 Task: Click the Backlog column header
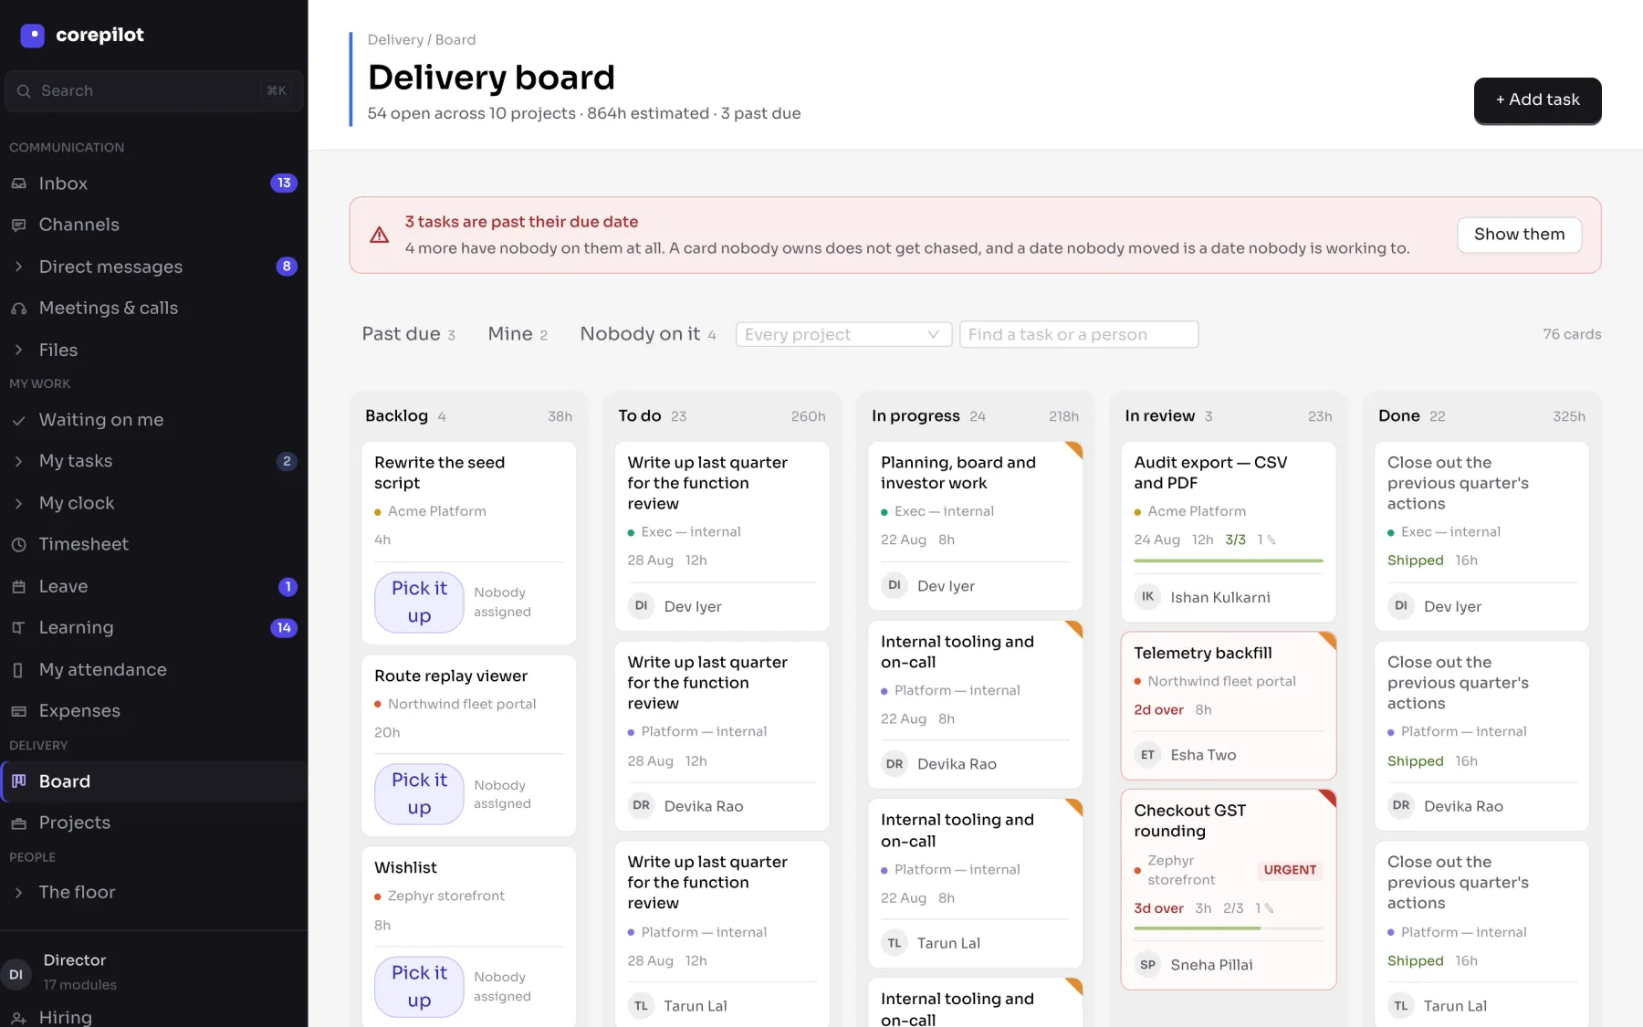click(468, 416)
